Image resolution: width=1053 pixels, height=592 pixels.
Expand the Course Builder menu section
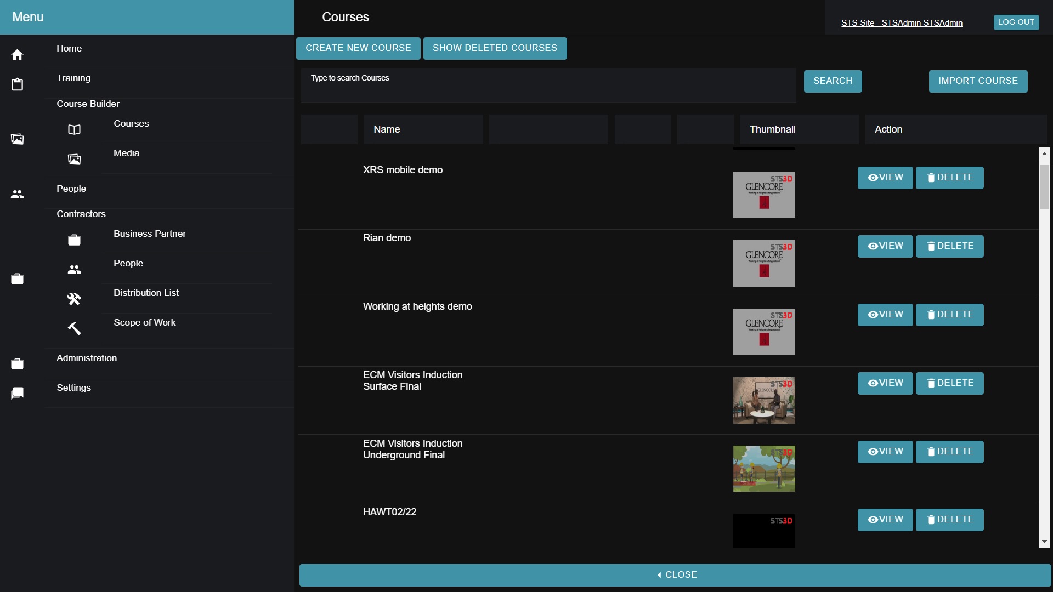point(88,104)
